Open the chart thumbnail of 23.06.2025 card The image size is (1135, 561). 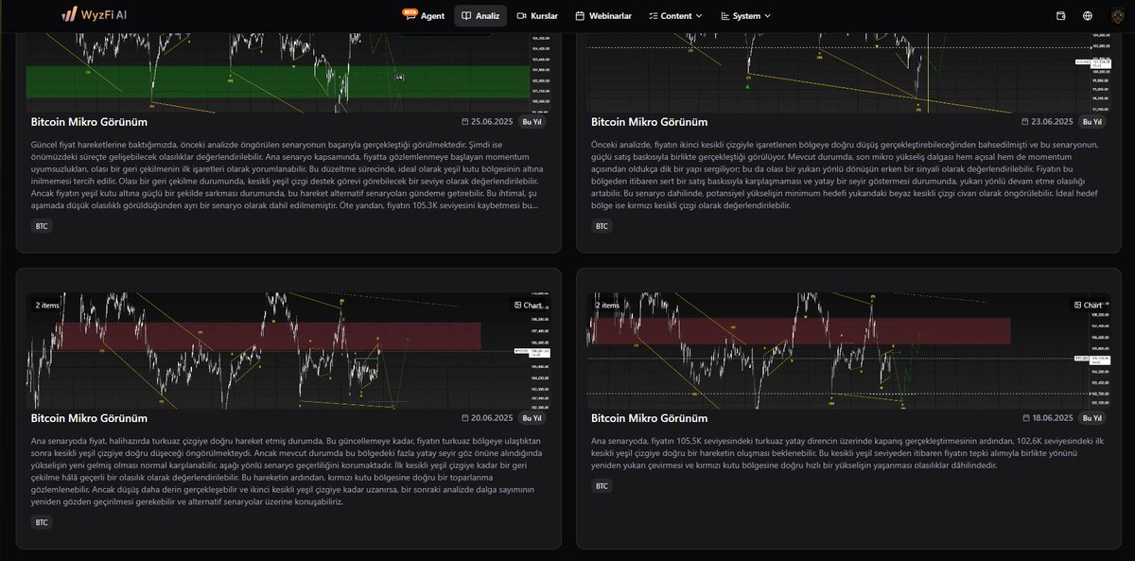(x=847, y=71)
